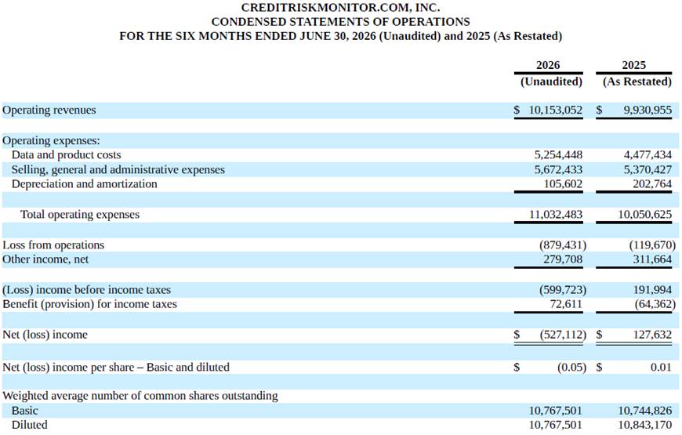The height and width of the screenshot is (435, 682).
Task: Click the heading CONDENSED STATEMENTS OF OPERATIONS
Action: click(x=340, y=22)
